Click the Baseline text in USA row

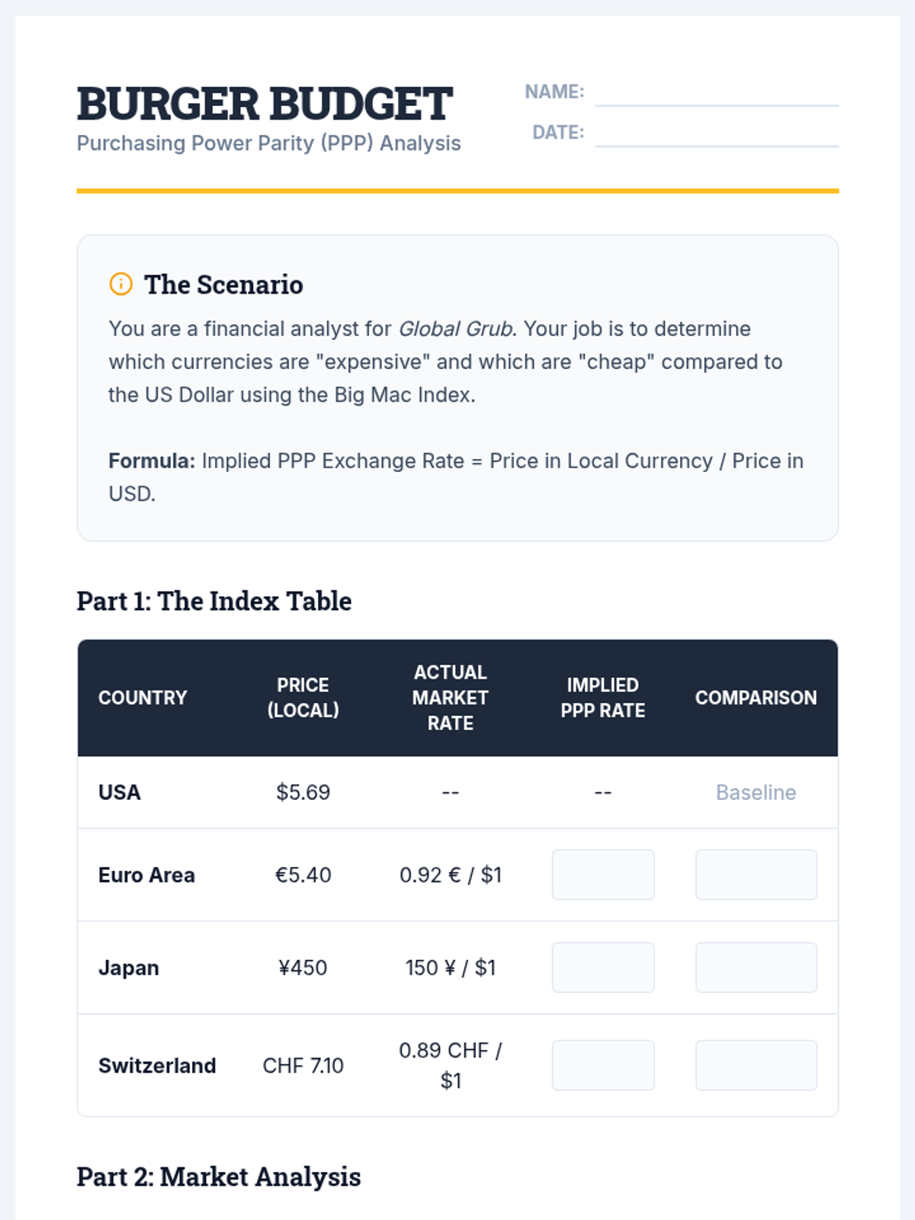(x=756, y=792)
